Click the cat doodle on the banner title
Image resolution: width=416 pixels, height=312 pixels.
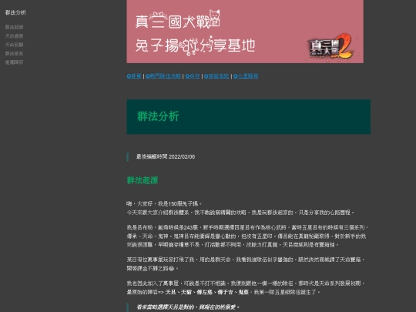coord(215,18)
